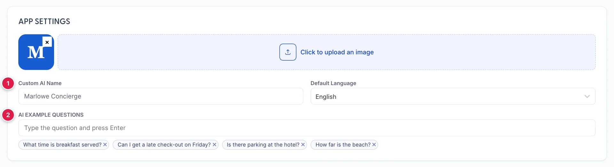Delete 'How far is the beach?' tag
Viewport: 614px width, 167px height.
pos(374,145)
